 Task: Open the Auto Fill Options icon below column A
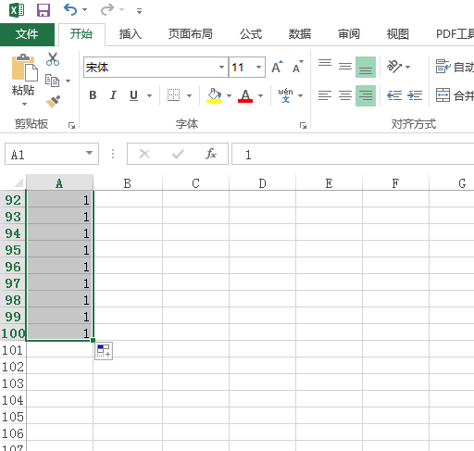coord(104,351)
